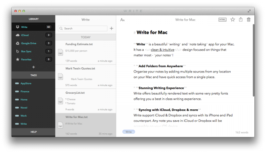Screen dimensions: 266x153
Task: Filter by AppStore tag
Action: tap(26, 83)
